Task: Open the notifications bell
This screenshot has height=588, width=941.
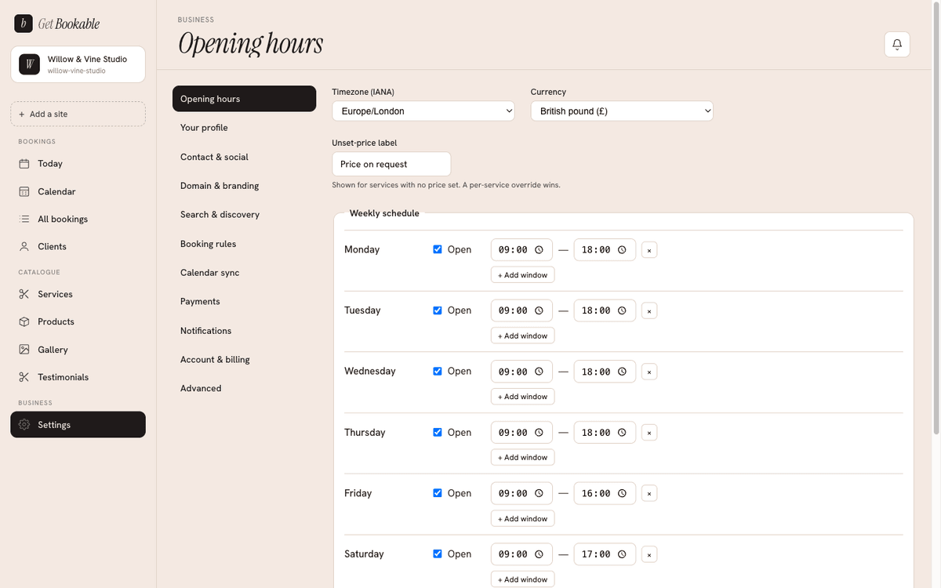Action: [x=897, y=45]
